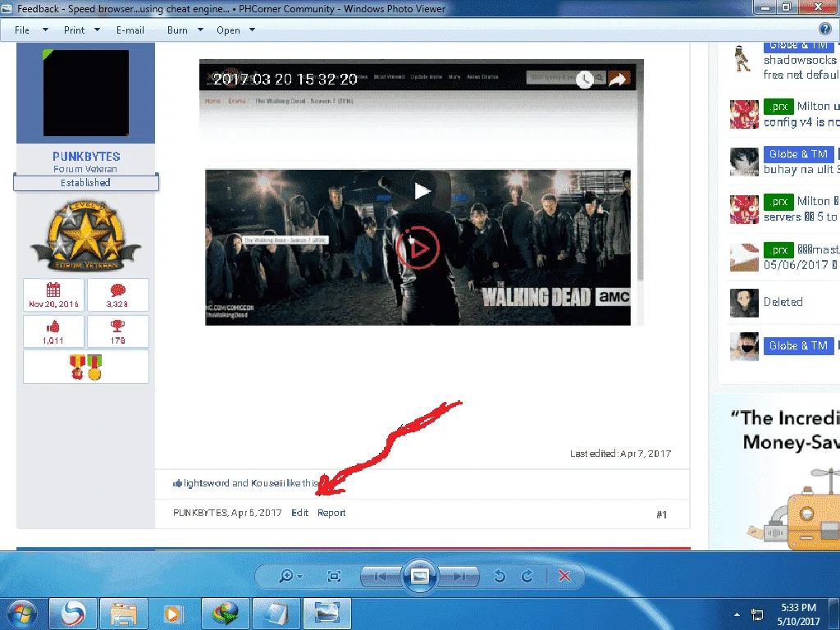The width and height of the screenshot is (840, 630).
Task: Open Internet Download Manager taskbar icon
Action: click(225, 614)
